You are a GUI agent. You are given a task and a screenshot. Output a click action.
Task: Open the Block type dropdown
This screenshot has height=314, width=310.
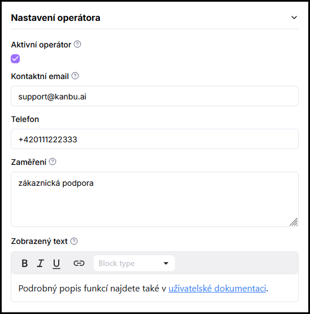pos(134,263)
